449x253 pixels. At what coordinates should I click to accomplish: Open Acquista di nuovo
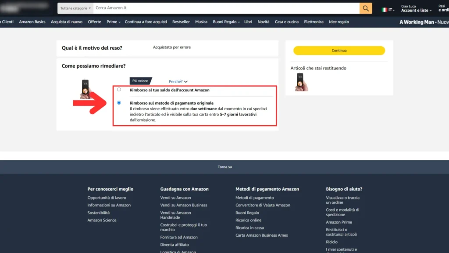click(x=67, y=22)
